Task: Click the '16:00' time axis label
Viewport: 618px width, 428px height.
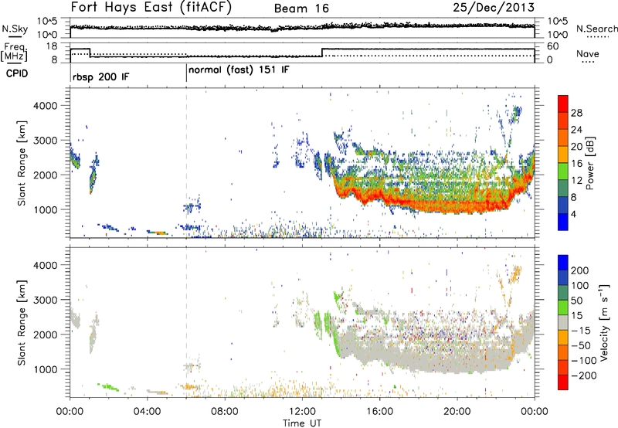Action: [x=379, y=412]
